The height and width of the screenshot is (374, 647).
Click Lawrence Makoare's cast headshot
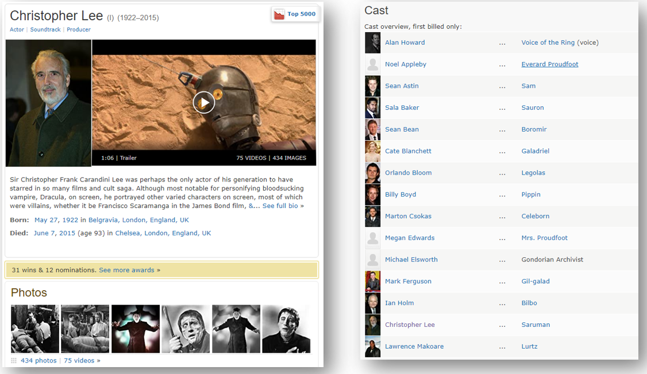tap(372, 346)
